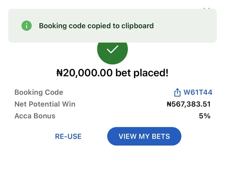Dismiss the 'Booking code copied to clipboard' toast
This screenshot has width=225, height=184.
coord(112,26)
